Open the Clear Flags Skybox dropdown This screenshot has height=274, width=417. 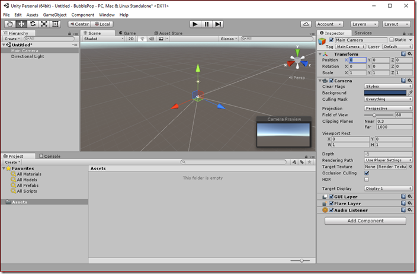(388, 87)
